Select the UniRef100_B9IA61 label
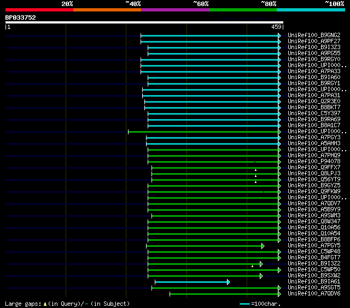The height and width of the screenshot is (308, 350). 314,282
